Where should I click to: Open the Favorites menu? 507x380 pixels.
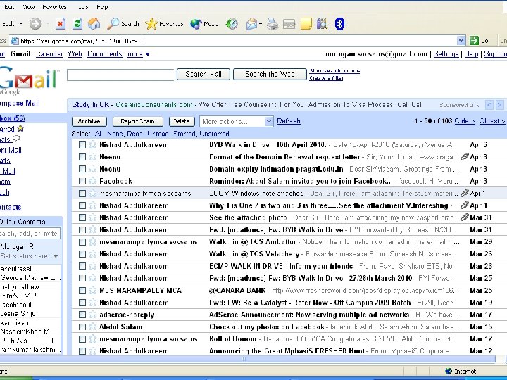54,7
